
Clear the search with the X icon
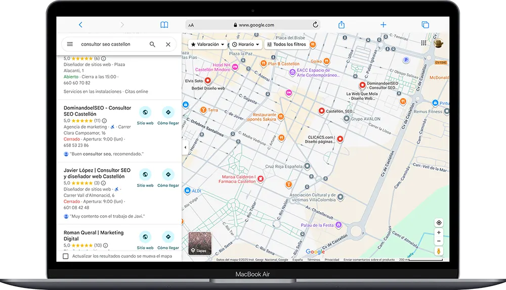click(168, 44)
